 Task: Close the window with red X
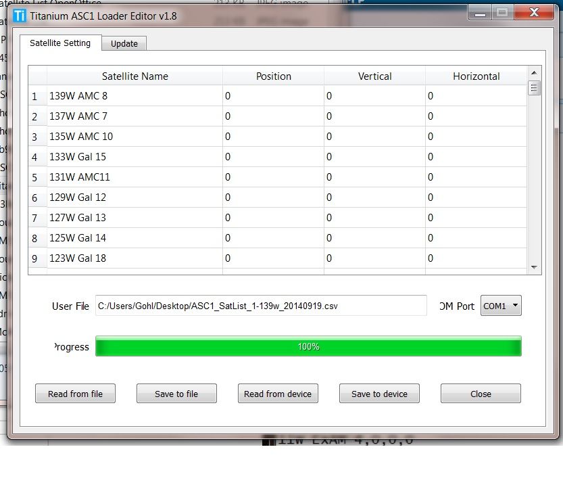coord(534,13)
